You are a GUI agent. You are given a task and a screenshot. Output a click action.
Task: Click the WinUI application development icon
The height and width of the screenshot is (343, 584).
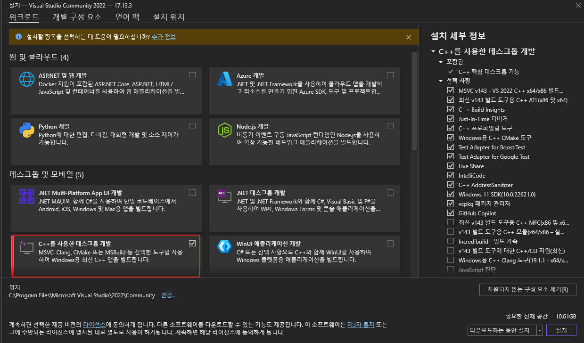click(x=225, y=247)
